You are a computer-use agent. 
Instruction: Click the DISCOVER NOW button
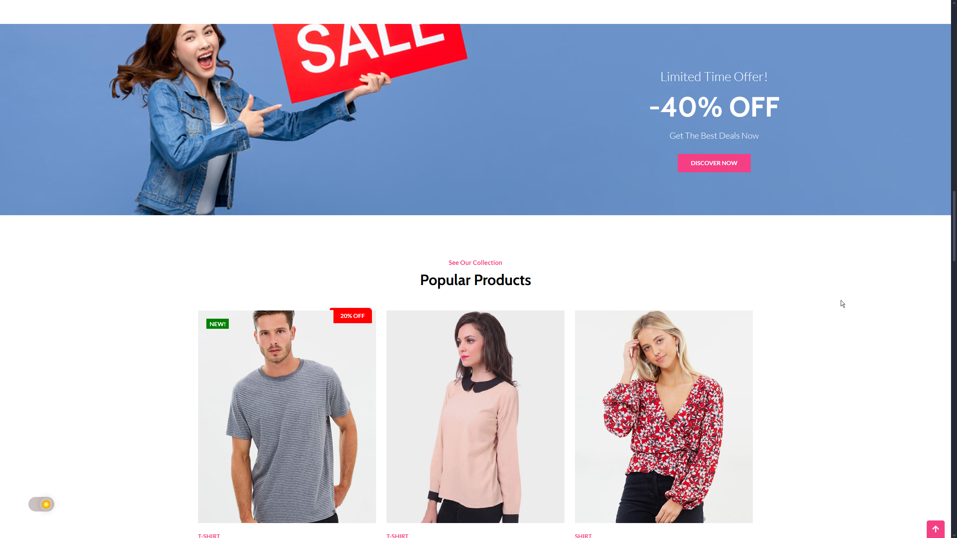click(714, 163)
